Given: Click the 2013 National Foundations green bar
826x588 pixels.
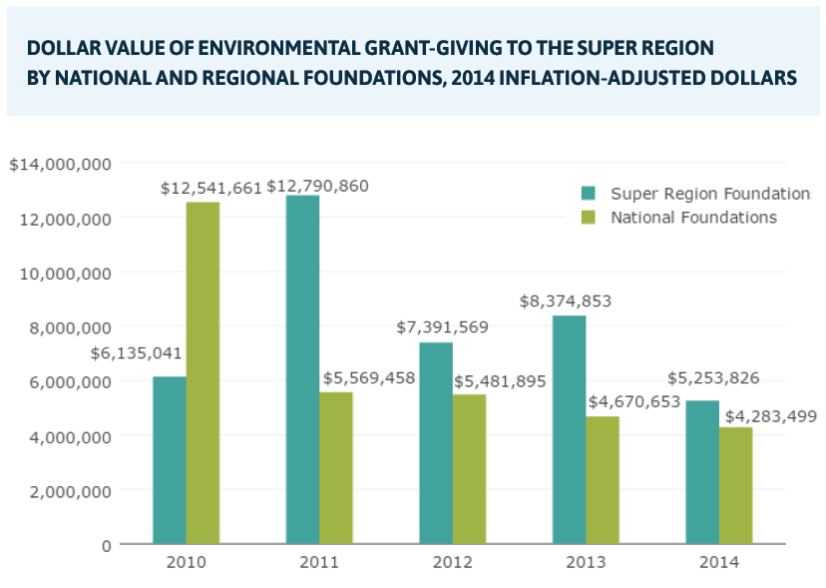Looking at the screenshot, I should [x=603, y=480].
